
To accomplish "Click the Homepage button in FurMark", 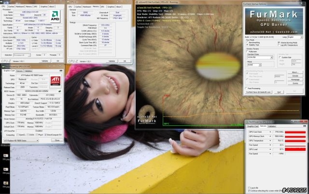I will click(x=295, y=79).
